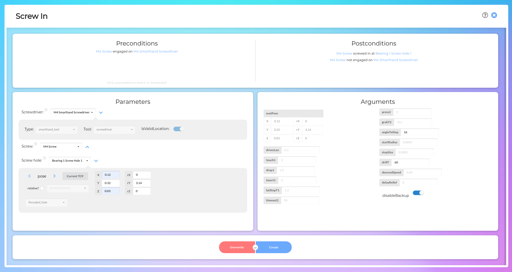The height and width of the screenshot is (272, 512).
Task: Expand the Screw details chevron
Action: [x=87, y=147]
